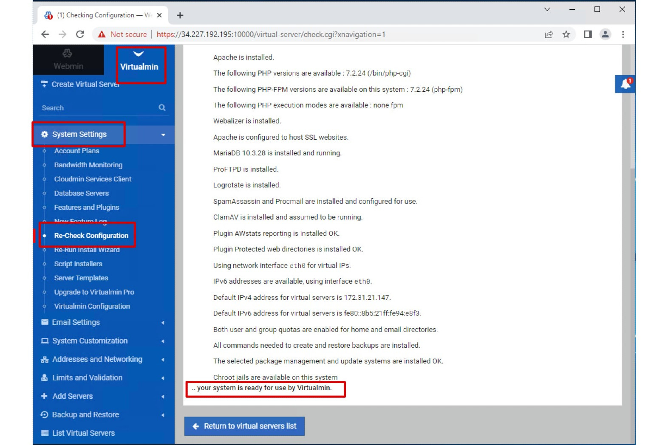Open a new browser tab

click(x=180, y=15)
